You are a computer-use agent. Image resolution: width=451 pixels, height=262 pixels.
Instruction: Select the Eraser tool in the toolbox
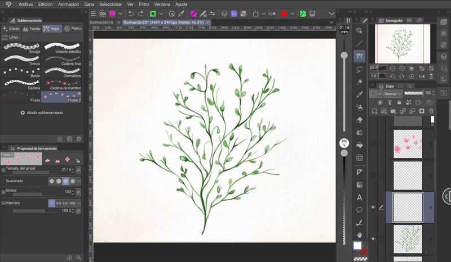tap(360, 119)
